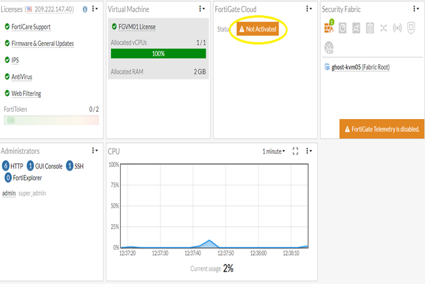The height and width of the screenshot is (284, 425).
Task: Select ghost-kvm05 Fabric Root device
Action: pyautogui.click(x=360, y=67)
